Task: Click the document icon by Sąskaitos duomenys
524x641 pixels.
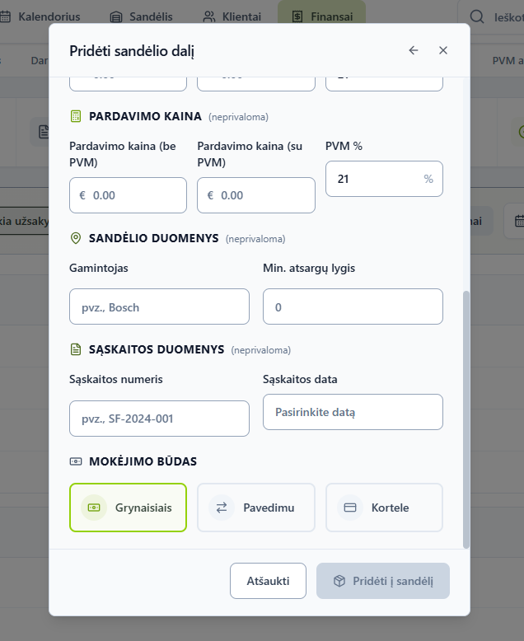Action: pos(76,349)
